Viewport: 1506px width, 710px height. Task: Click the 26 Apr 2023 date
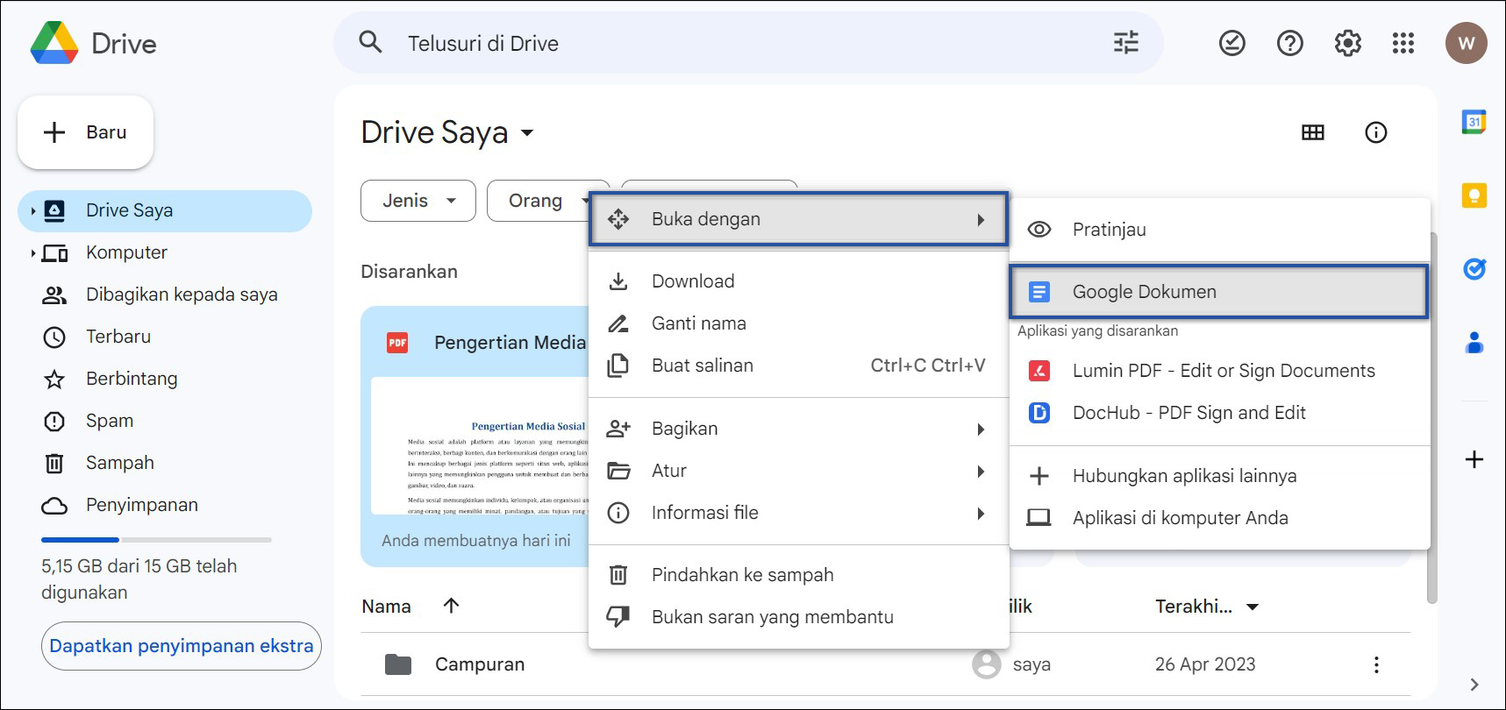[x=1205, y=664]
